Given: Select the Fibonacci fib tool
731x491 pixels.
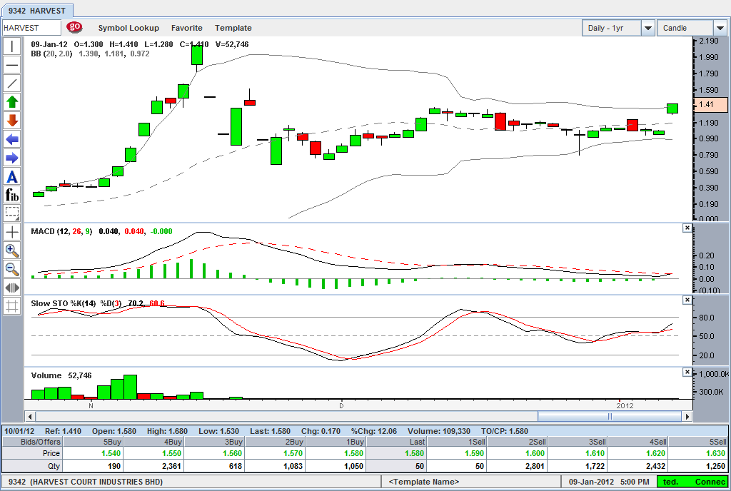Looking at the screenshot, I should [12, 195].
